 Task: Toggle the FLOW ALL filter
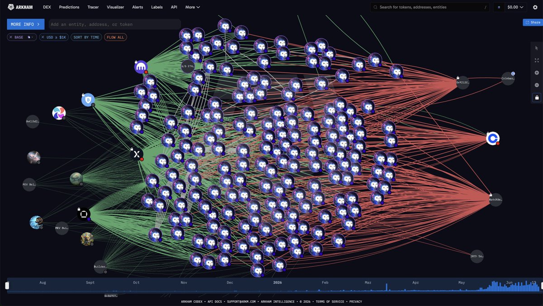point(115,37)
